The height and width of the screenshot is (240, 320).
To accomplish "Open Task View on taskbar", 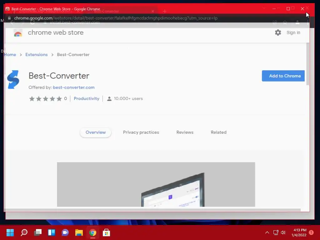I will click(38, 232).
